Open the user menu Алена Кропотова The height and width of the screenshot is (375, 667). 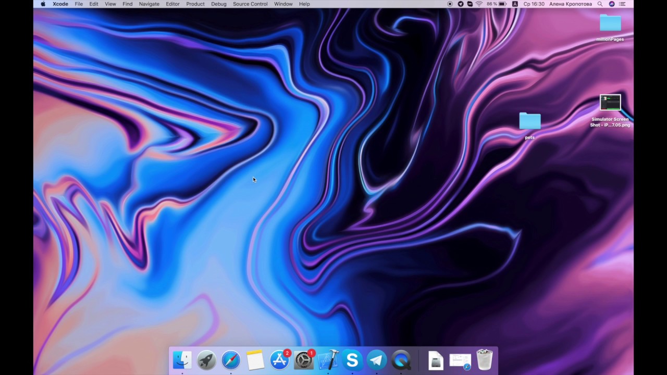pos(571,4)
